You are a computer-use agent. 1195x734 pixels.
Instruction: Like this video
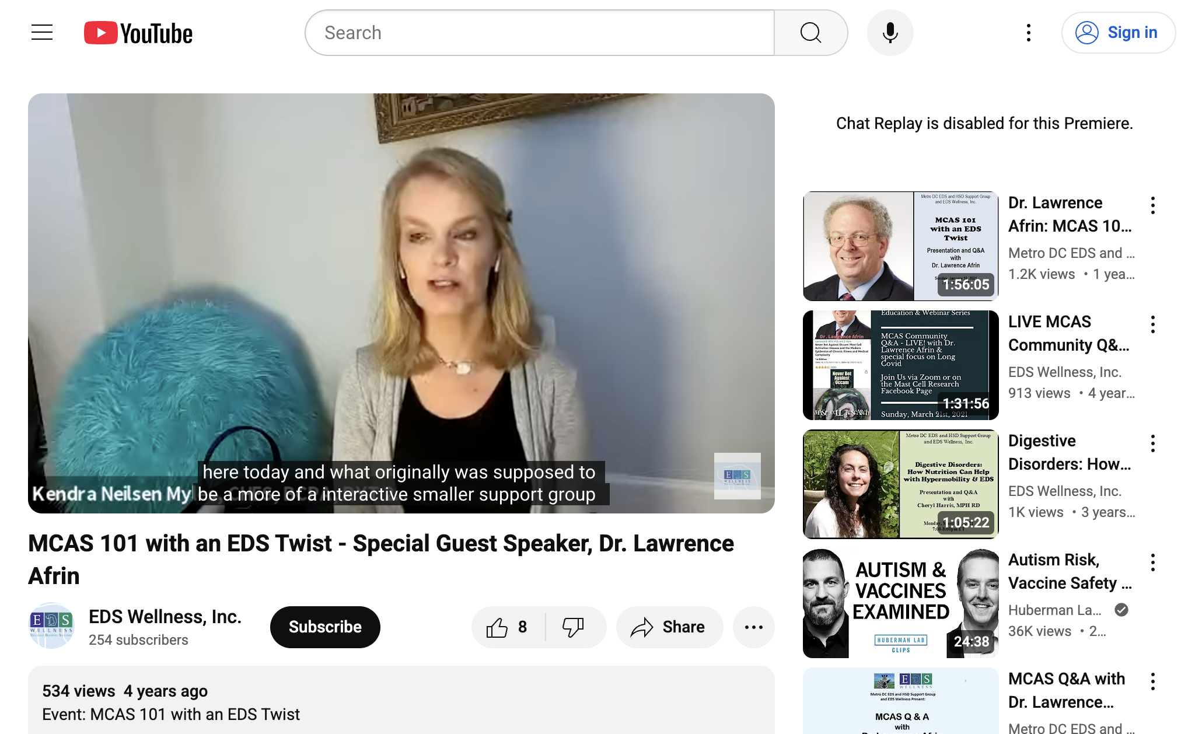508,627
